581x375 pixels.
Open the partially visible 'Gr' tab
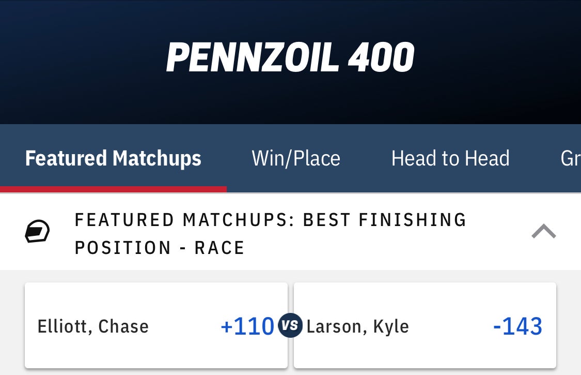(570, 158)
